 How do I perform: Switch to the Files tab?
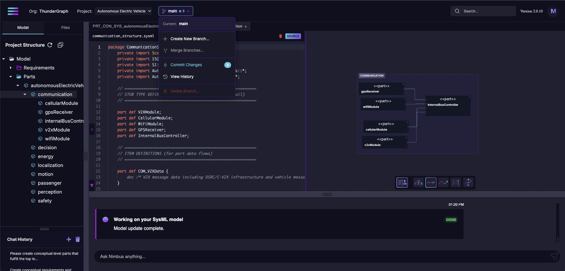tap(65, 27)
